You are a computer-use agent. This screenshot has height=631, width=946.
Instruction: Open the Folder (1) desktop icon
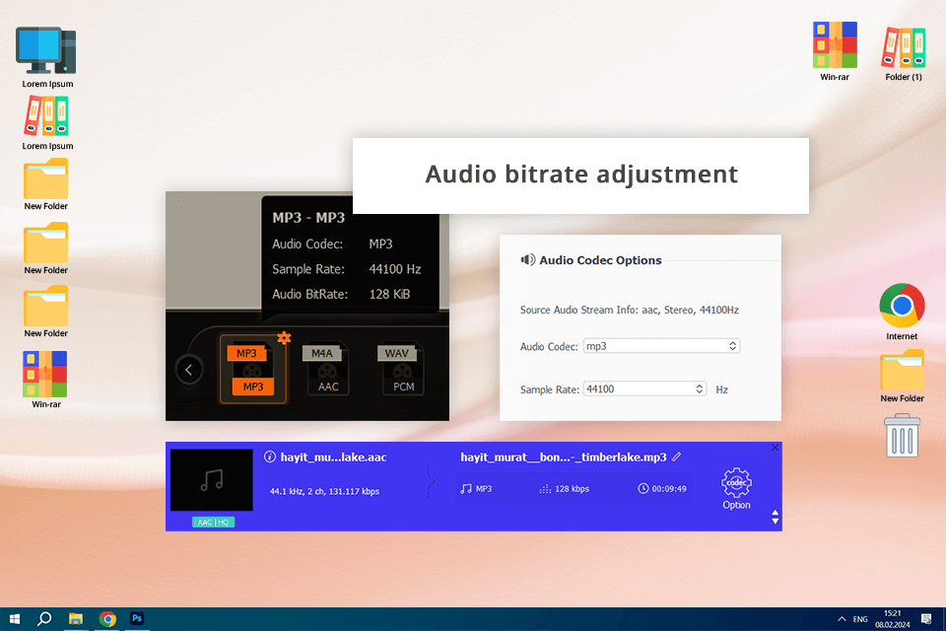click(904, 53)
